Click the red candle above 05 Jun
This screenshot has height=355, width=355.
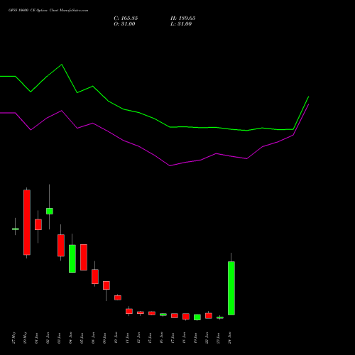tap(84, 257)
